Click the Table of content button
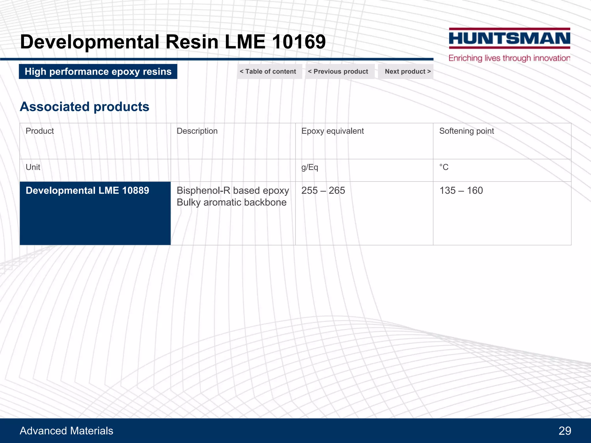 click(x=269, y=72)
